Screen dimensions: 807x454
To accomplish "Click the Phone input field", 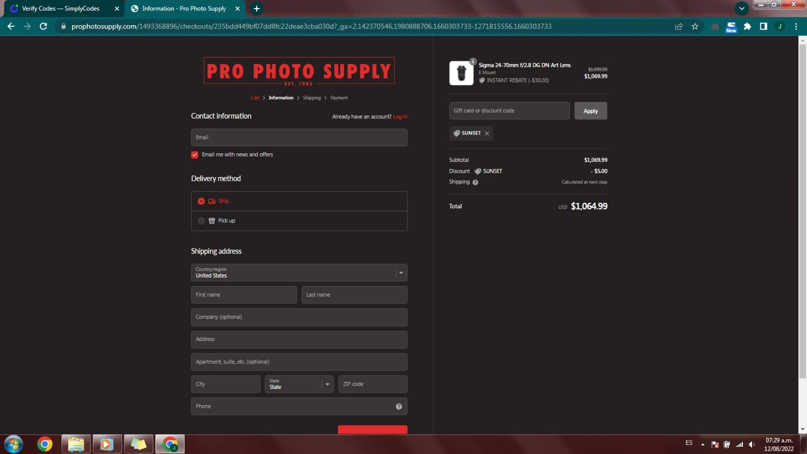I will (299, 407).
